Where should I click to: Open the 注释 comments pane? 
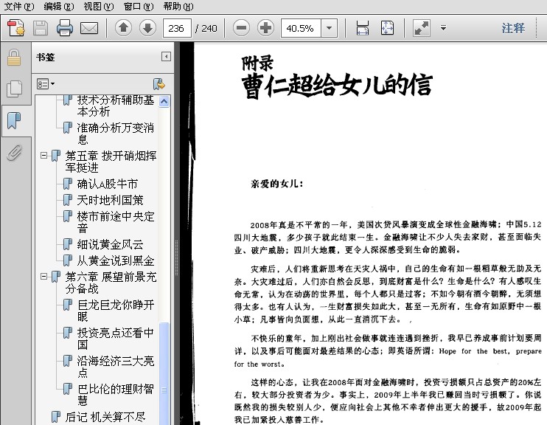[x=513, y=28]
